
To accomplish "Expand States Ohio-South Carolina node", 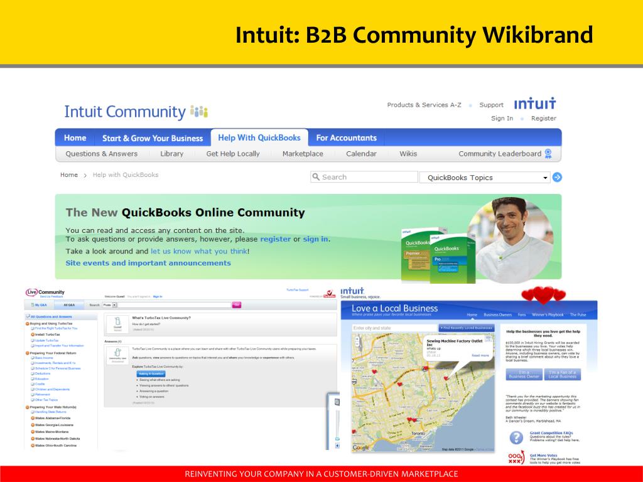I will coord(33,445).
